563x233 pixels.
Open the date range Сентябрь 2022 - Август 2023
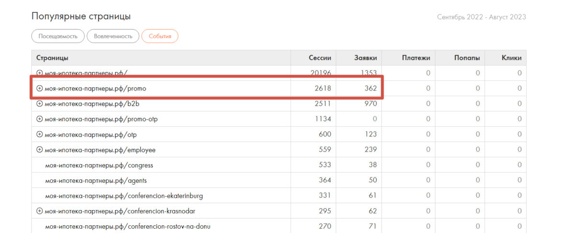coord(481,17)
